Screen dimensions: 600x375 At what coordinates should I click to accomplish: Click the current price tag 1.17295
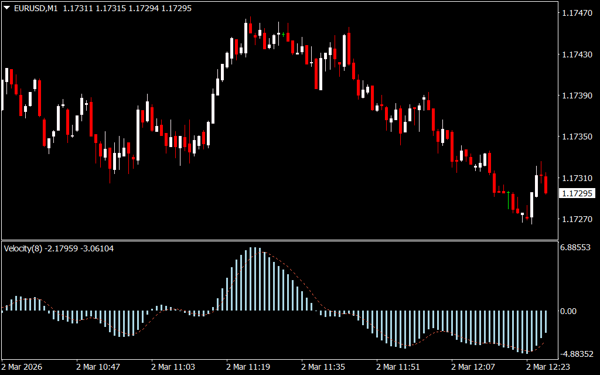click(x=577, y=193)
